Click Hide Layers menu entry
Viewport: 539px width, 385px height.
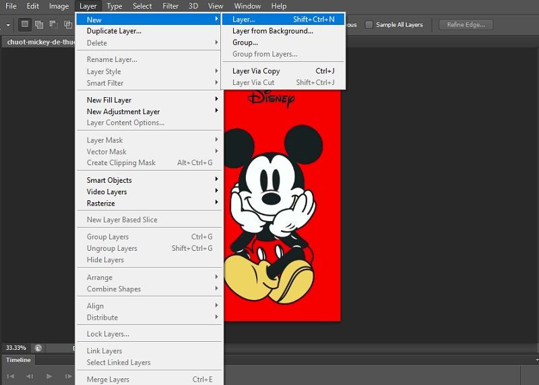coord(148,260)
